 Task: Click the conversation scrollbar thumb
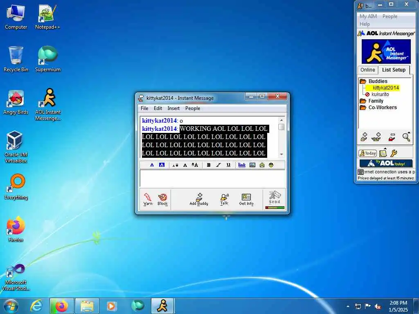[282, 127]
